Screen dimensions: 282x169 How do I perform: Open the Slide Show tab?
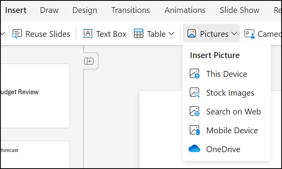click(x=240, y=10)
